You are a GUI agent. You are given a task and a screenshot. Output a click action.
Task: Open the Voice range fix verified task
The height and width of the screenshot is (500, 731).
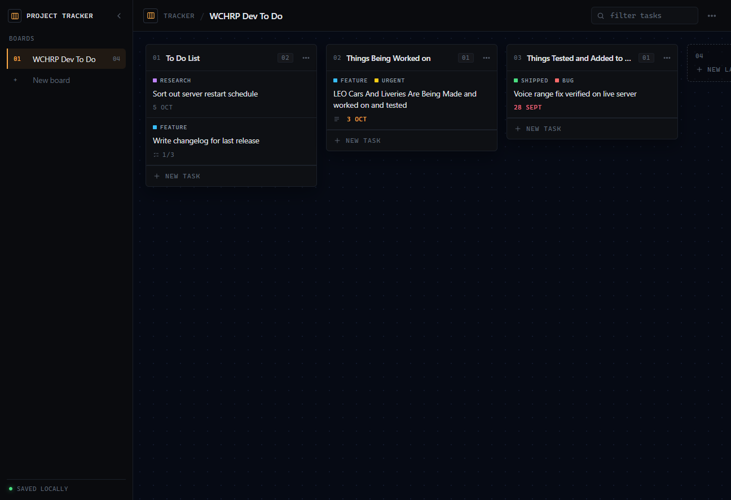(x=592, y=94)
